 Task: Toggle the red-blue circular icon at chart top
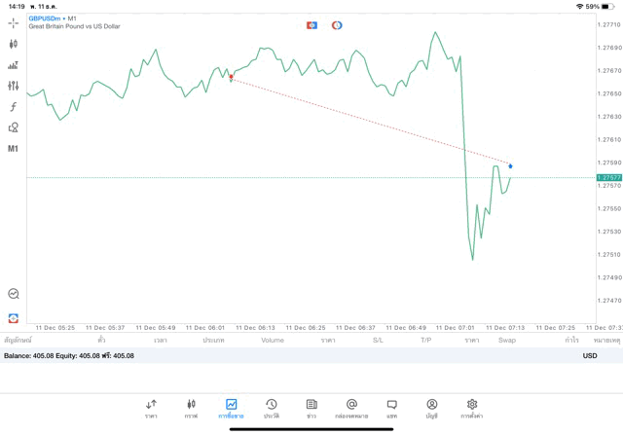[337, 24]
